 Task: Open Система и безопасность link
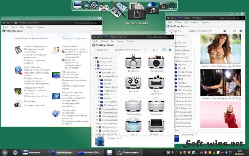[36, 46]
